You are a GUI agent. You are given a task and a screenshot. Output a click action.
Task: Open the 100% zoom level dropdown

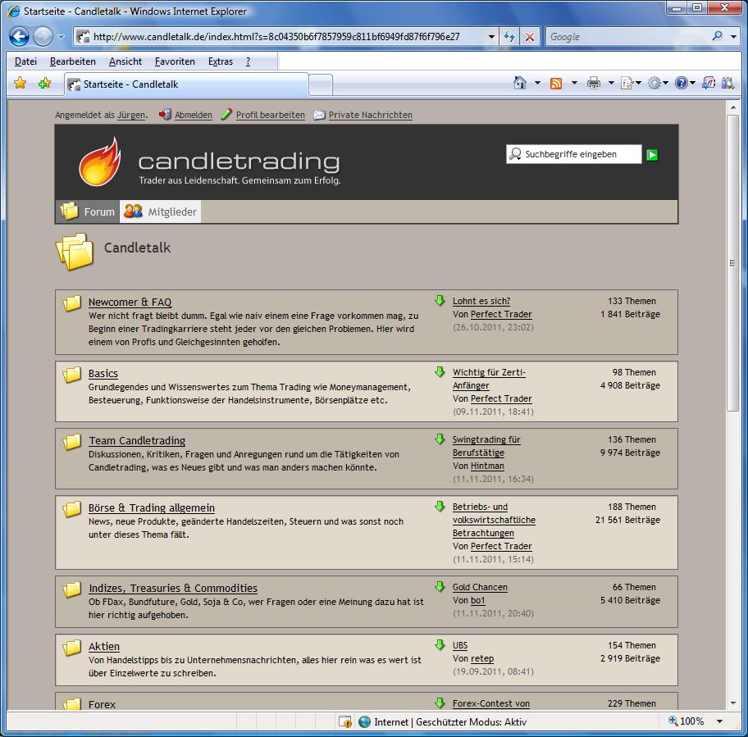[x=720, y=721]
